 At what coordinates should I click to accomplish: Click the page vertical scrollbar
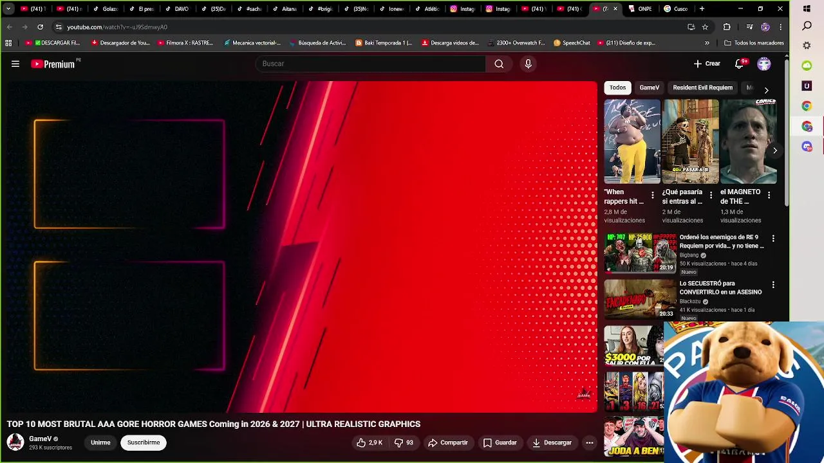pyautogui.click(x=787, y=132)
